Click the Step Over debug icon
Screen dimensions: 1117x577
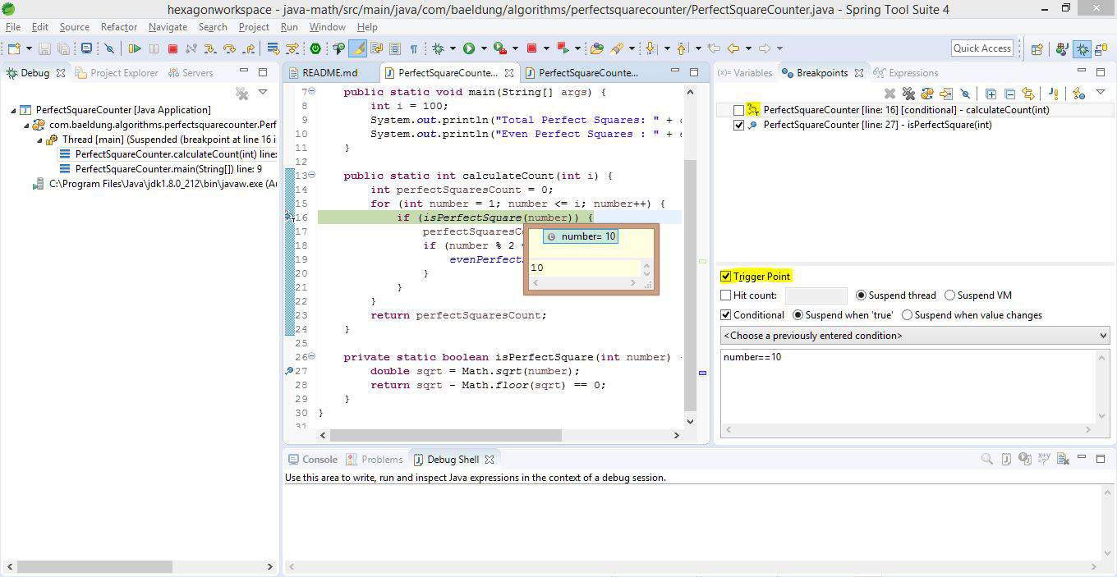(x=231, y=48)
